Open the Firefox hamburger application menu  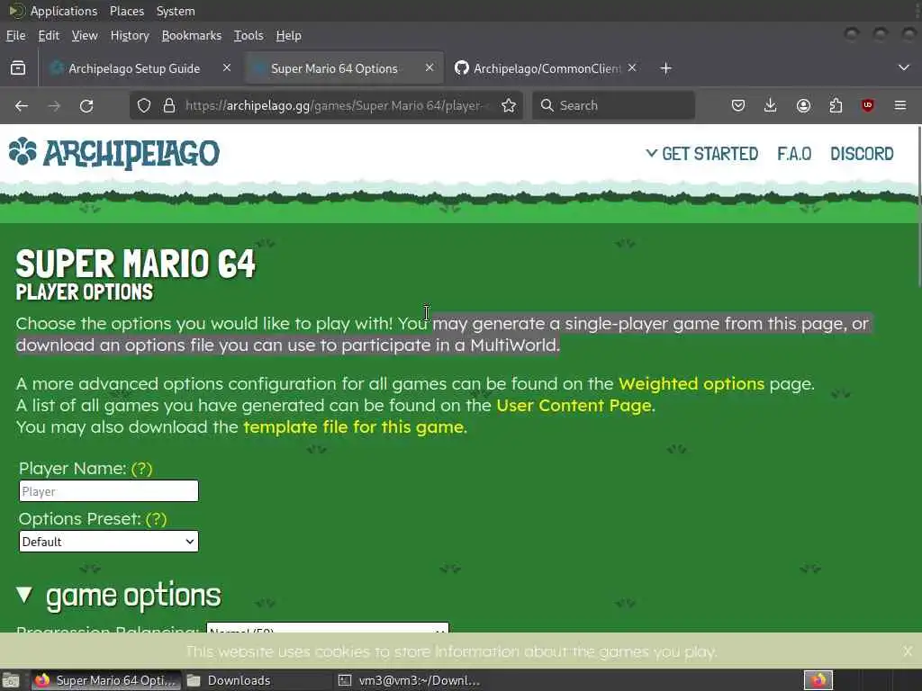tap(900, 106)
